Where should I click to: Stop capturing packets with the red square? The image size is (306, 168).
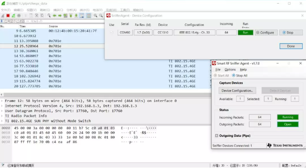point(8,15)
